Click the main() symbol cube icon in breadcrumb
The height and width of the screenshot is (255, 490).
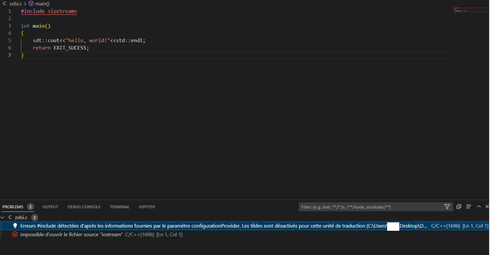click(31, 3)
